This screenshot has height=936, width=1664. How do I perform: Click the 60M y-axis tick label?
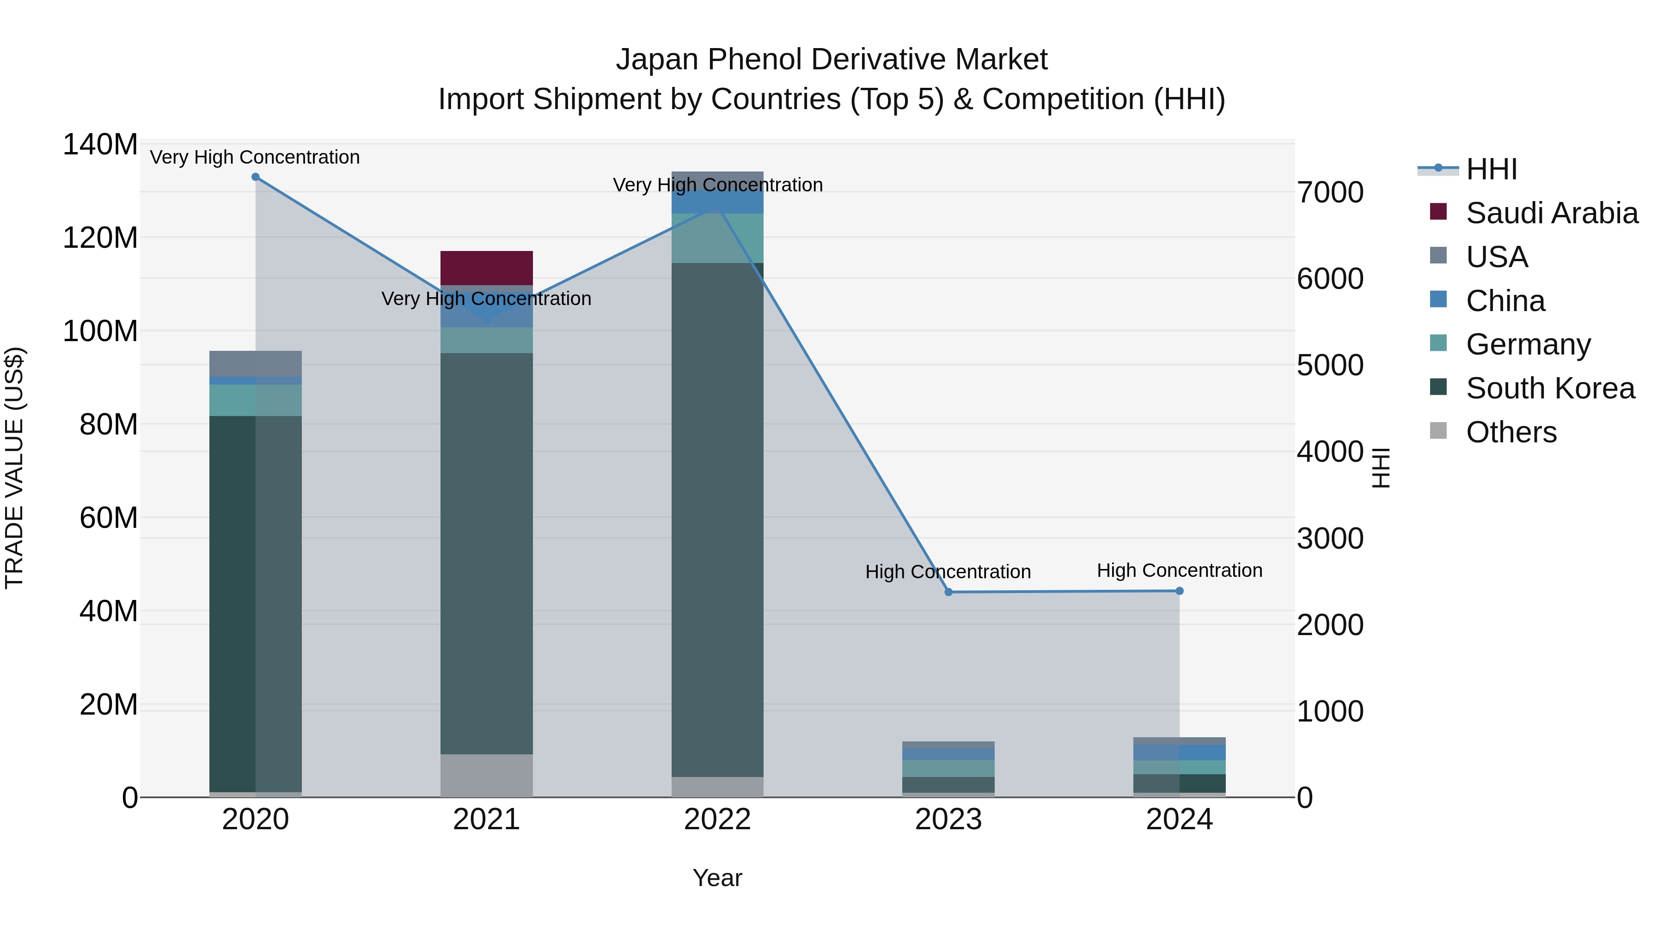tap(109, 517)
